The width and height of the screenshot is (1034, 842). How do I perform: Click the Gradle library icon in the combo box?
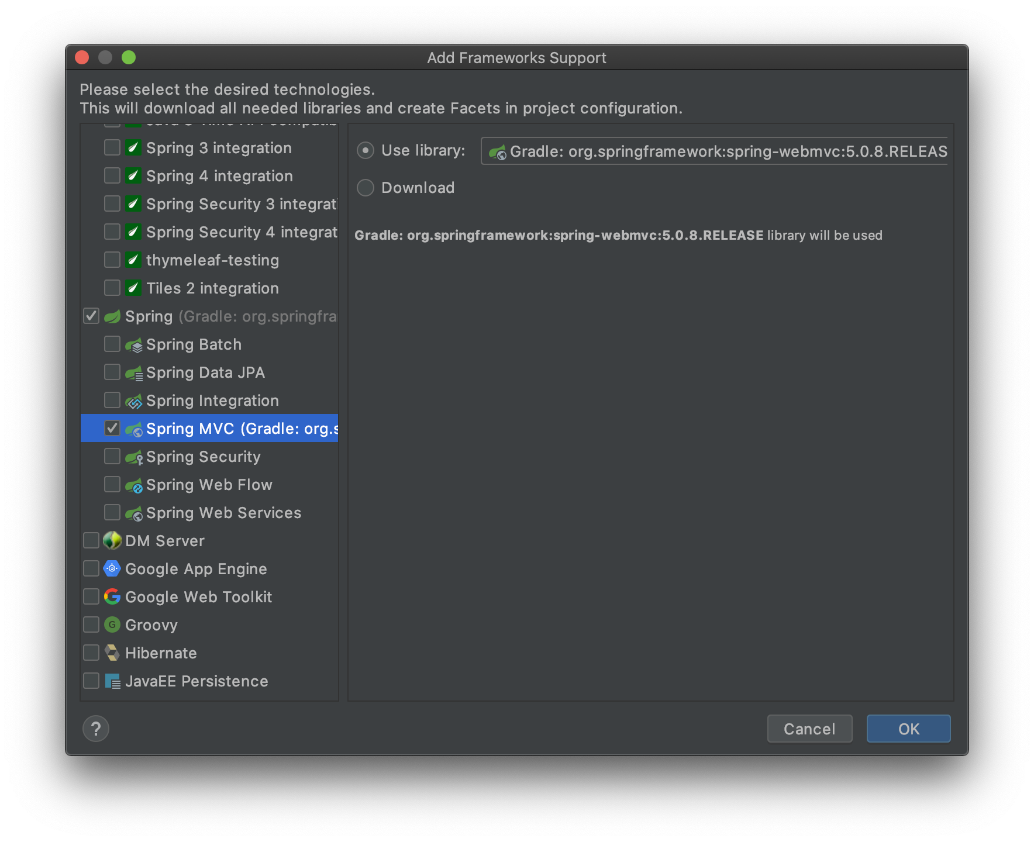[498, 152]
